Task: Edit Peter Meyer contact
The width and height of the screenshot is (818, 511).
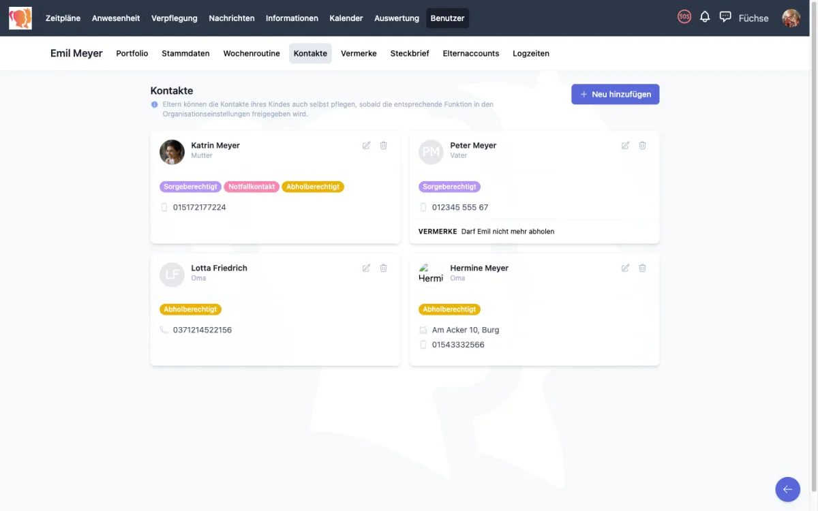Action: pos(625,145)
